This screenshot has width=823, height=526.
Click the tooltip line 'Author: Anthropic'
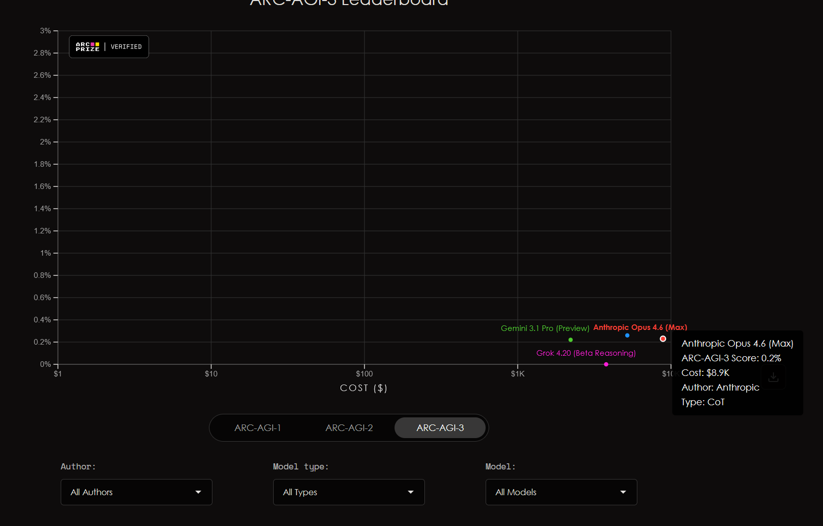click(720, 388)
